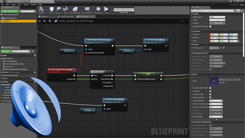
Task: Open the Asset menu
Action: [x=13, y=4]
